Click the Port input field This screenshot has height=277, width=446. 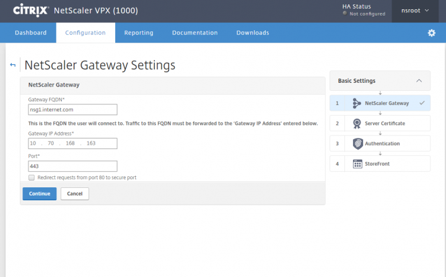(72, 166)
